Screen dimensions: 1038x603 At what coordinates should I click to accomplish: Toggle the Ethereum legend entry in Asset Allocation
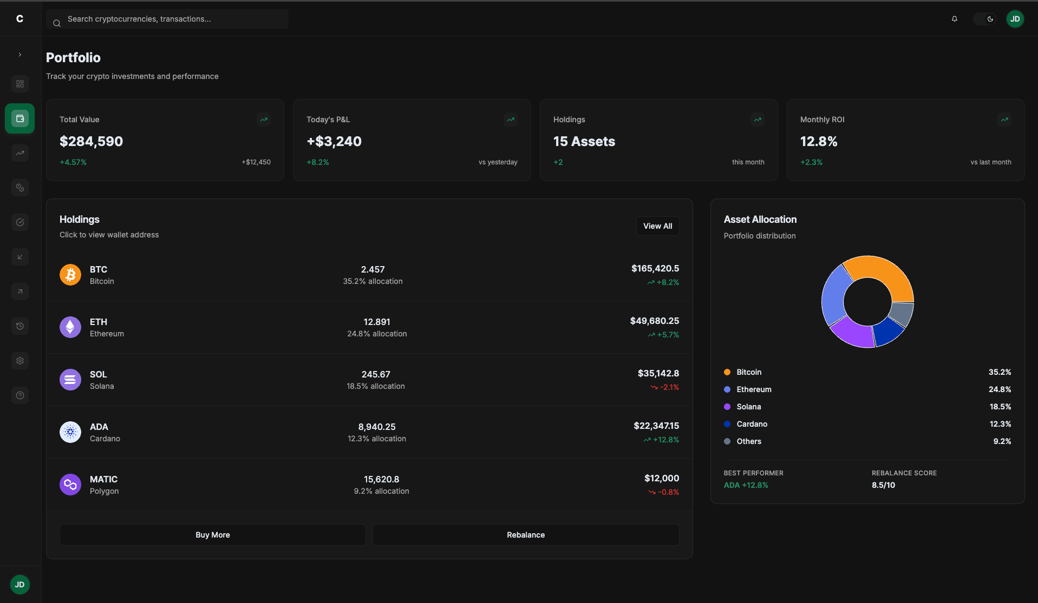(754, 389)
